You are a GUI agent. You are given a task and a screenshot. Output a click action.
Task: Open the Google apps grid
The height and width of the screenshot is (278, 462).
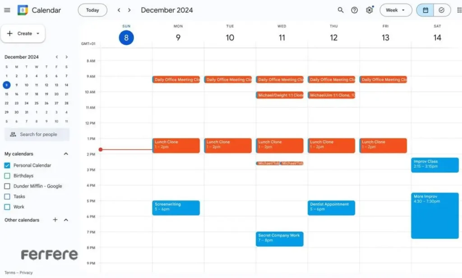459,10
